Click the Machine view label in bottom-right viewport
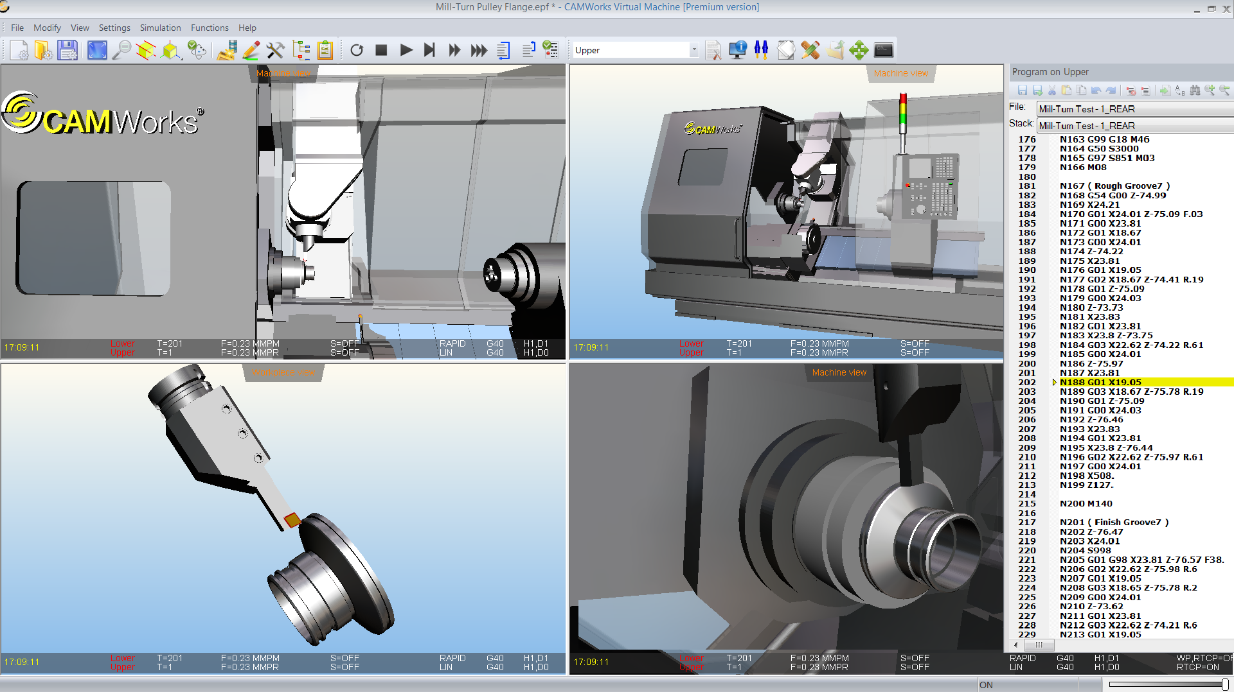This screenshot has height=692, width=1234. click(839, 372)
